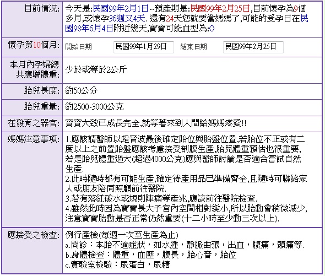Screen dimensions: 325x276
Task: Click the 胎兒長度 label
Action: point(42,90)
